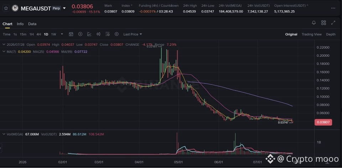
Task: Switch to the Chart tab
Action: [7, 24]
